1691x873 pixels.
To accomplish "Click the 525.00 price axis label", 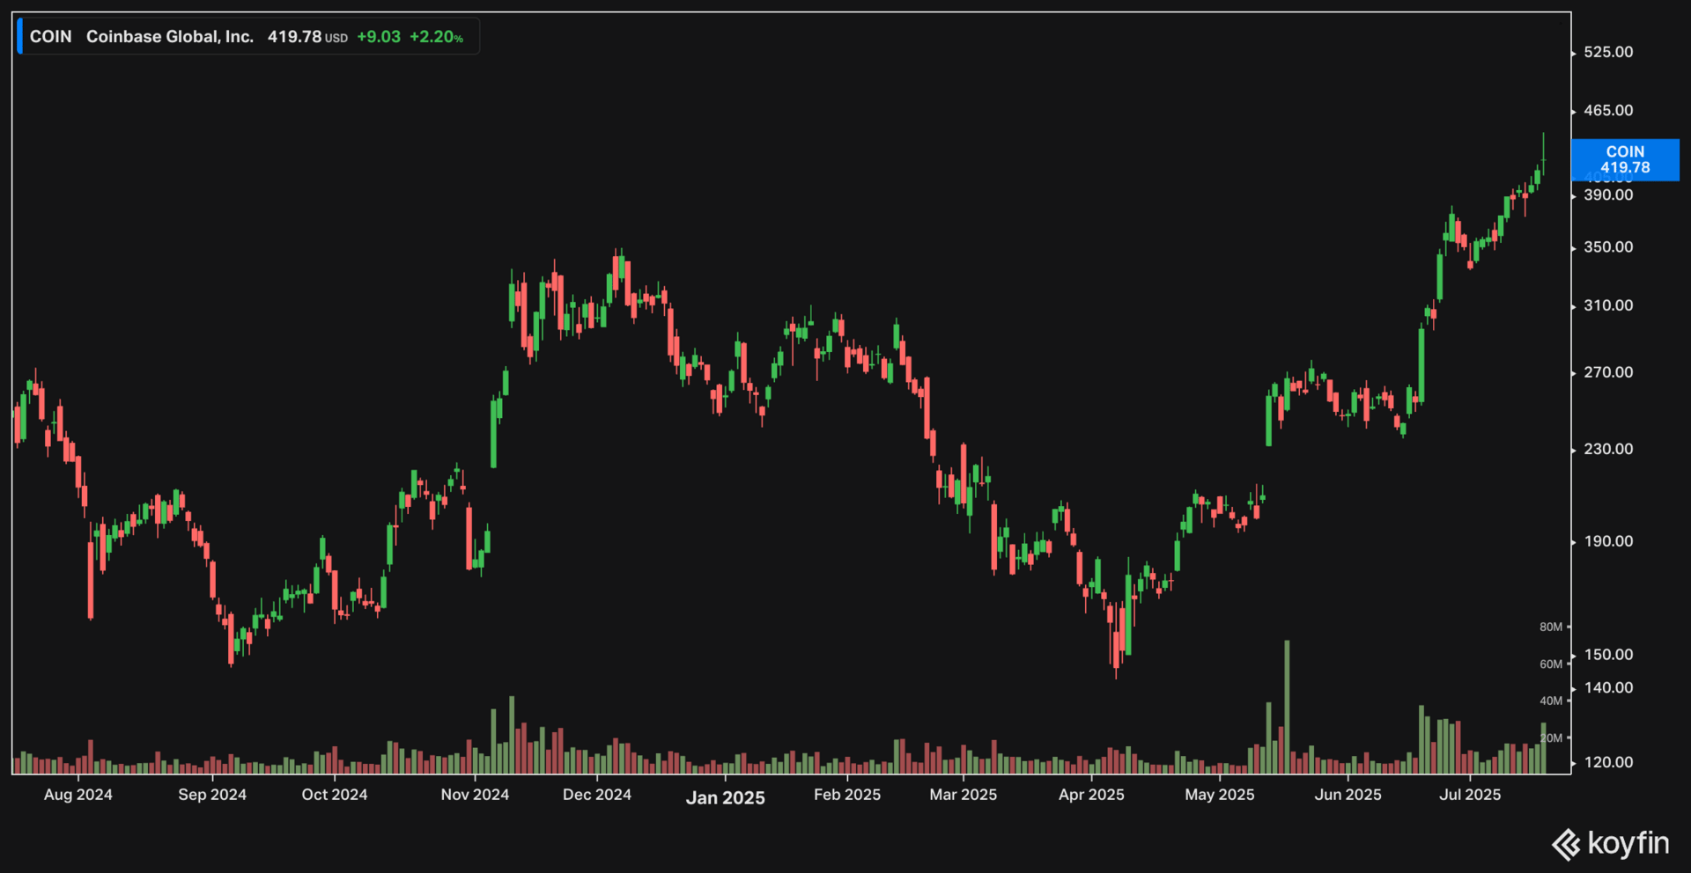I will [1608, 52].
